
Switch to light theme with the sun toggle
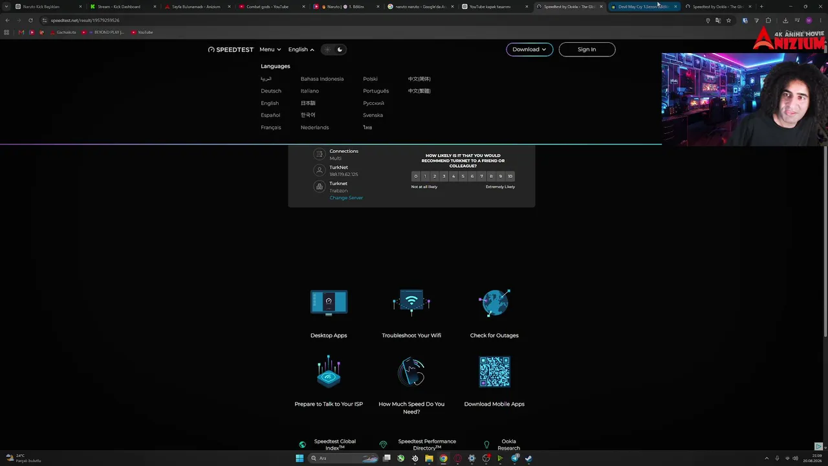tap(328, 49)
